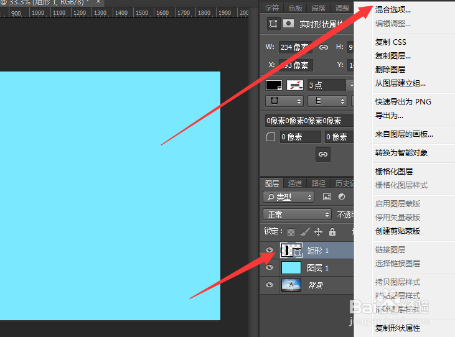Toggle link between width and height
Viewport: 455px width, 337px height.
[324, 47]
